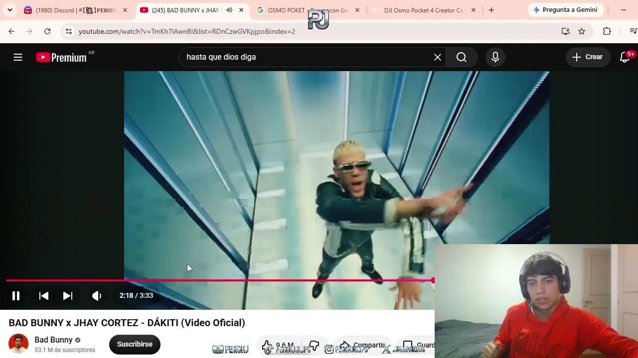
Task: Dislike the video with thumbs down
Action: tap(314, 346)
